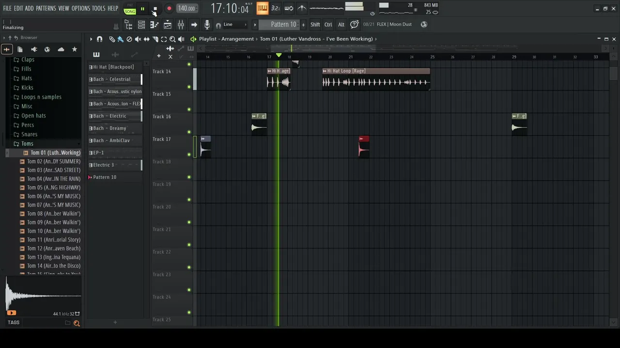This screenshot has height=348, width=620.
Task: Open the HELP menu
Action: [x=113, y=9]
